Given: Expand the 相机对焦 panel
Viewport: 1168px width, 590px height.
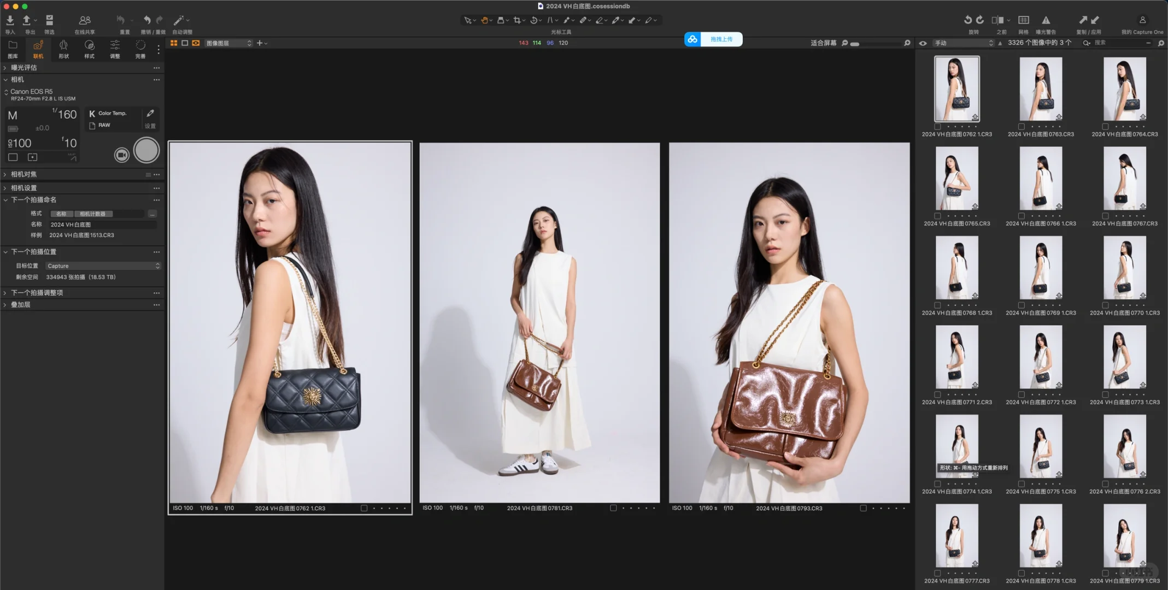Looking at the screenshot, I should [x=5, y=174].
